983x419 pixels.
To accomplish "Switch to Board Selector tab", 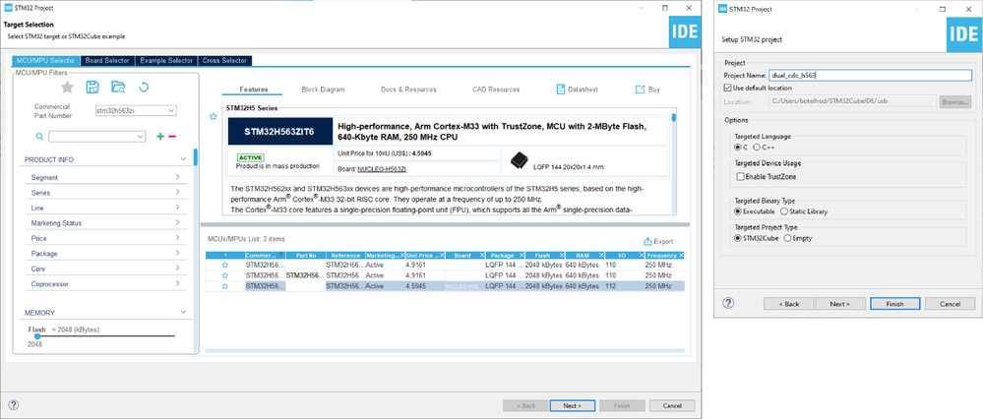I will pos(107,61).
